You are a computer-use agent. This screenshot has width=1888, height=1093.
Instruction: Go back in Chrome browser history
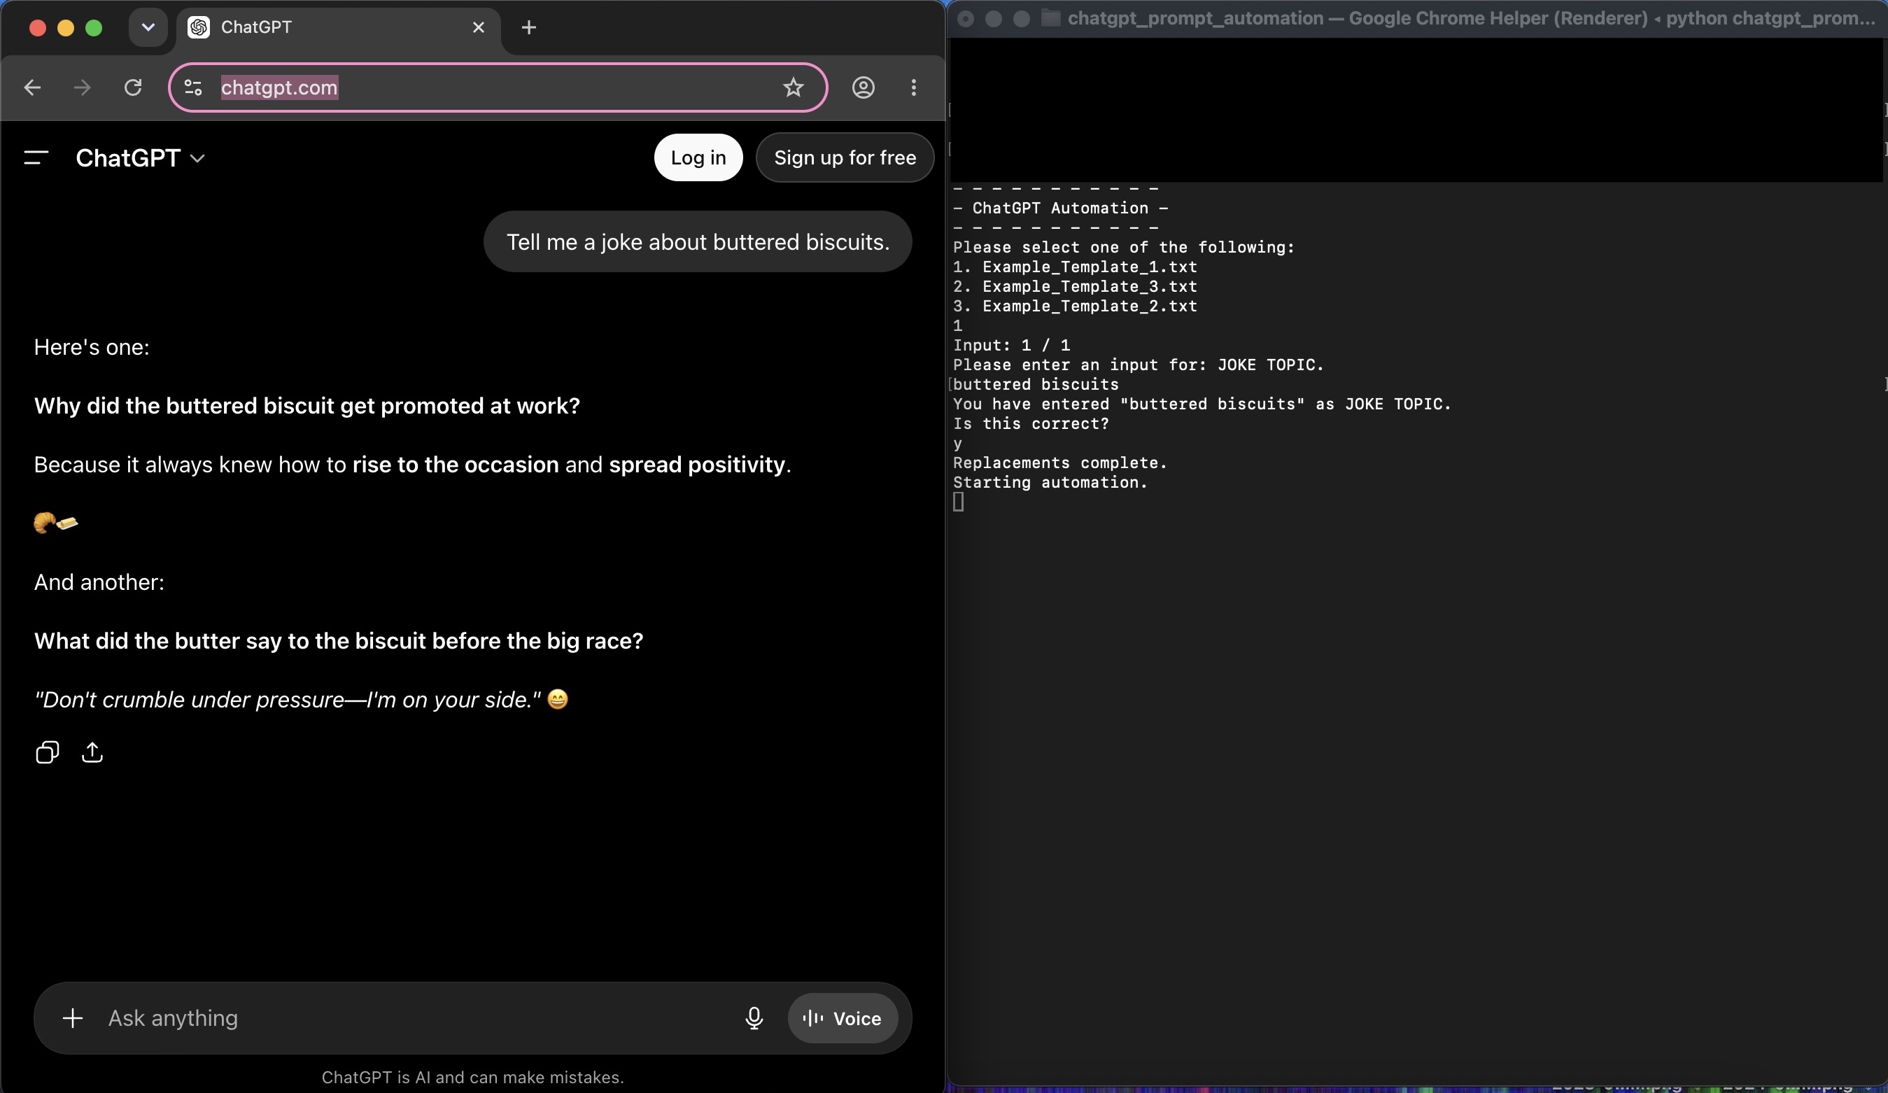[32, 87]
